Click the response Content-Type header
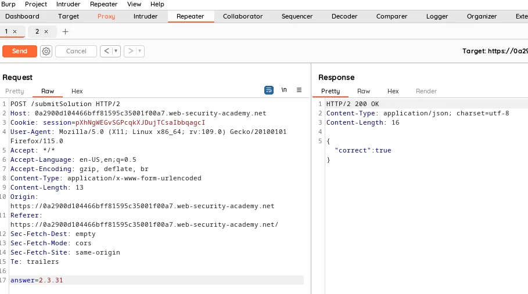 click(x=418, y=114)
